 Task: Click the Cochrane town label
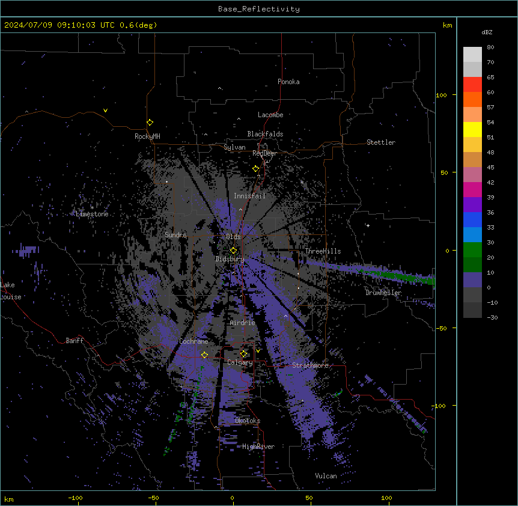pyautogui.click(x=193, y=341)
